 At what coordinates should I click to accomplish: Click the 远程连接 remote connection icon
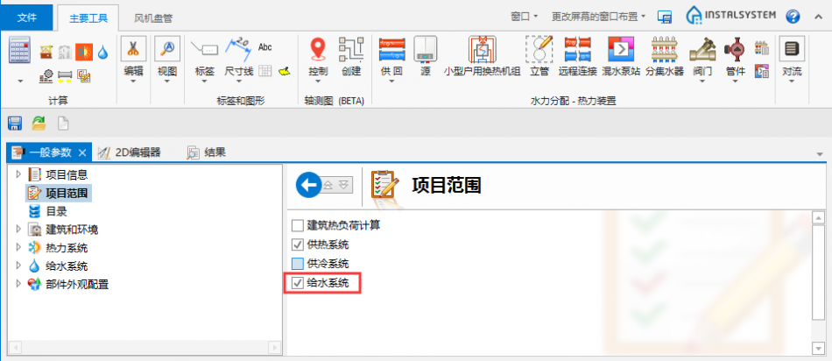click(580, 49)
